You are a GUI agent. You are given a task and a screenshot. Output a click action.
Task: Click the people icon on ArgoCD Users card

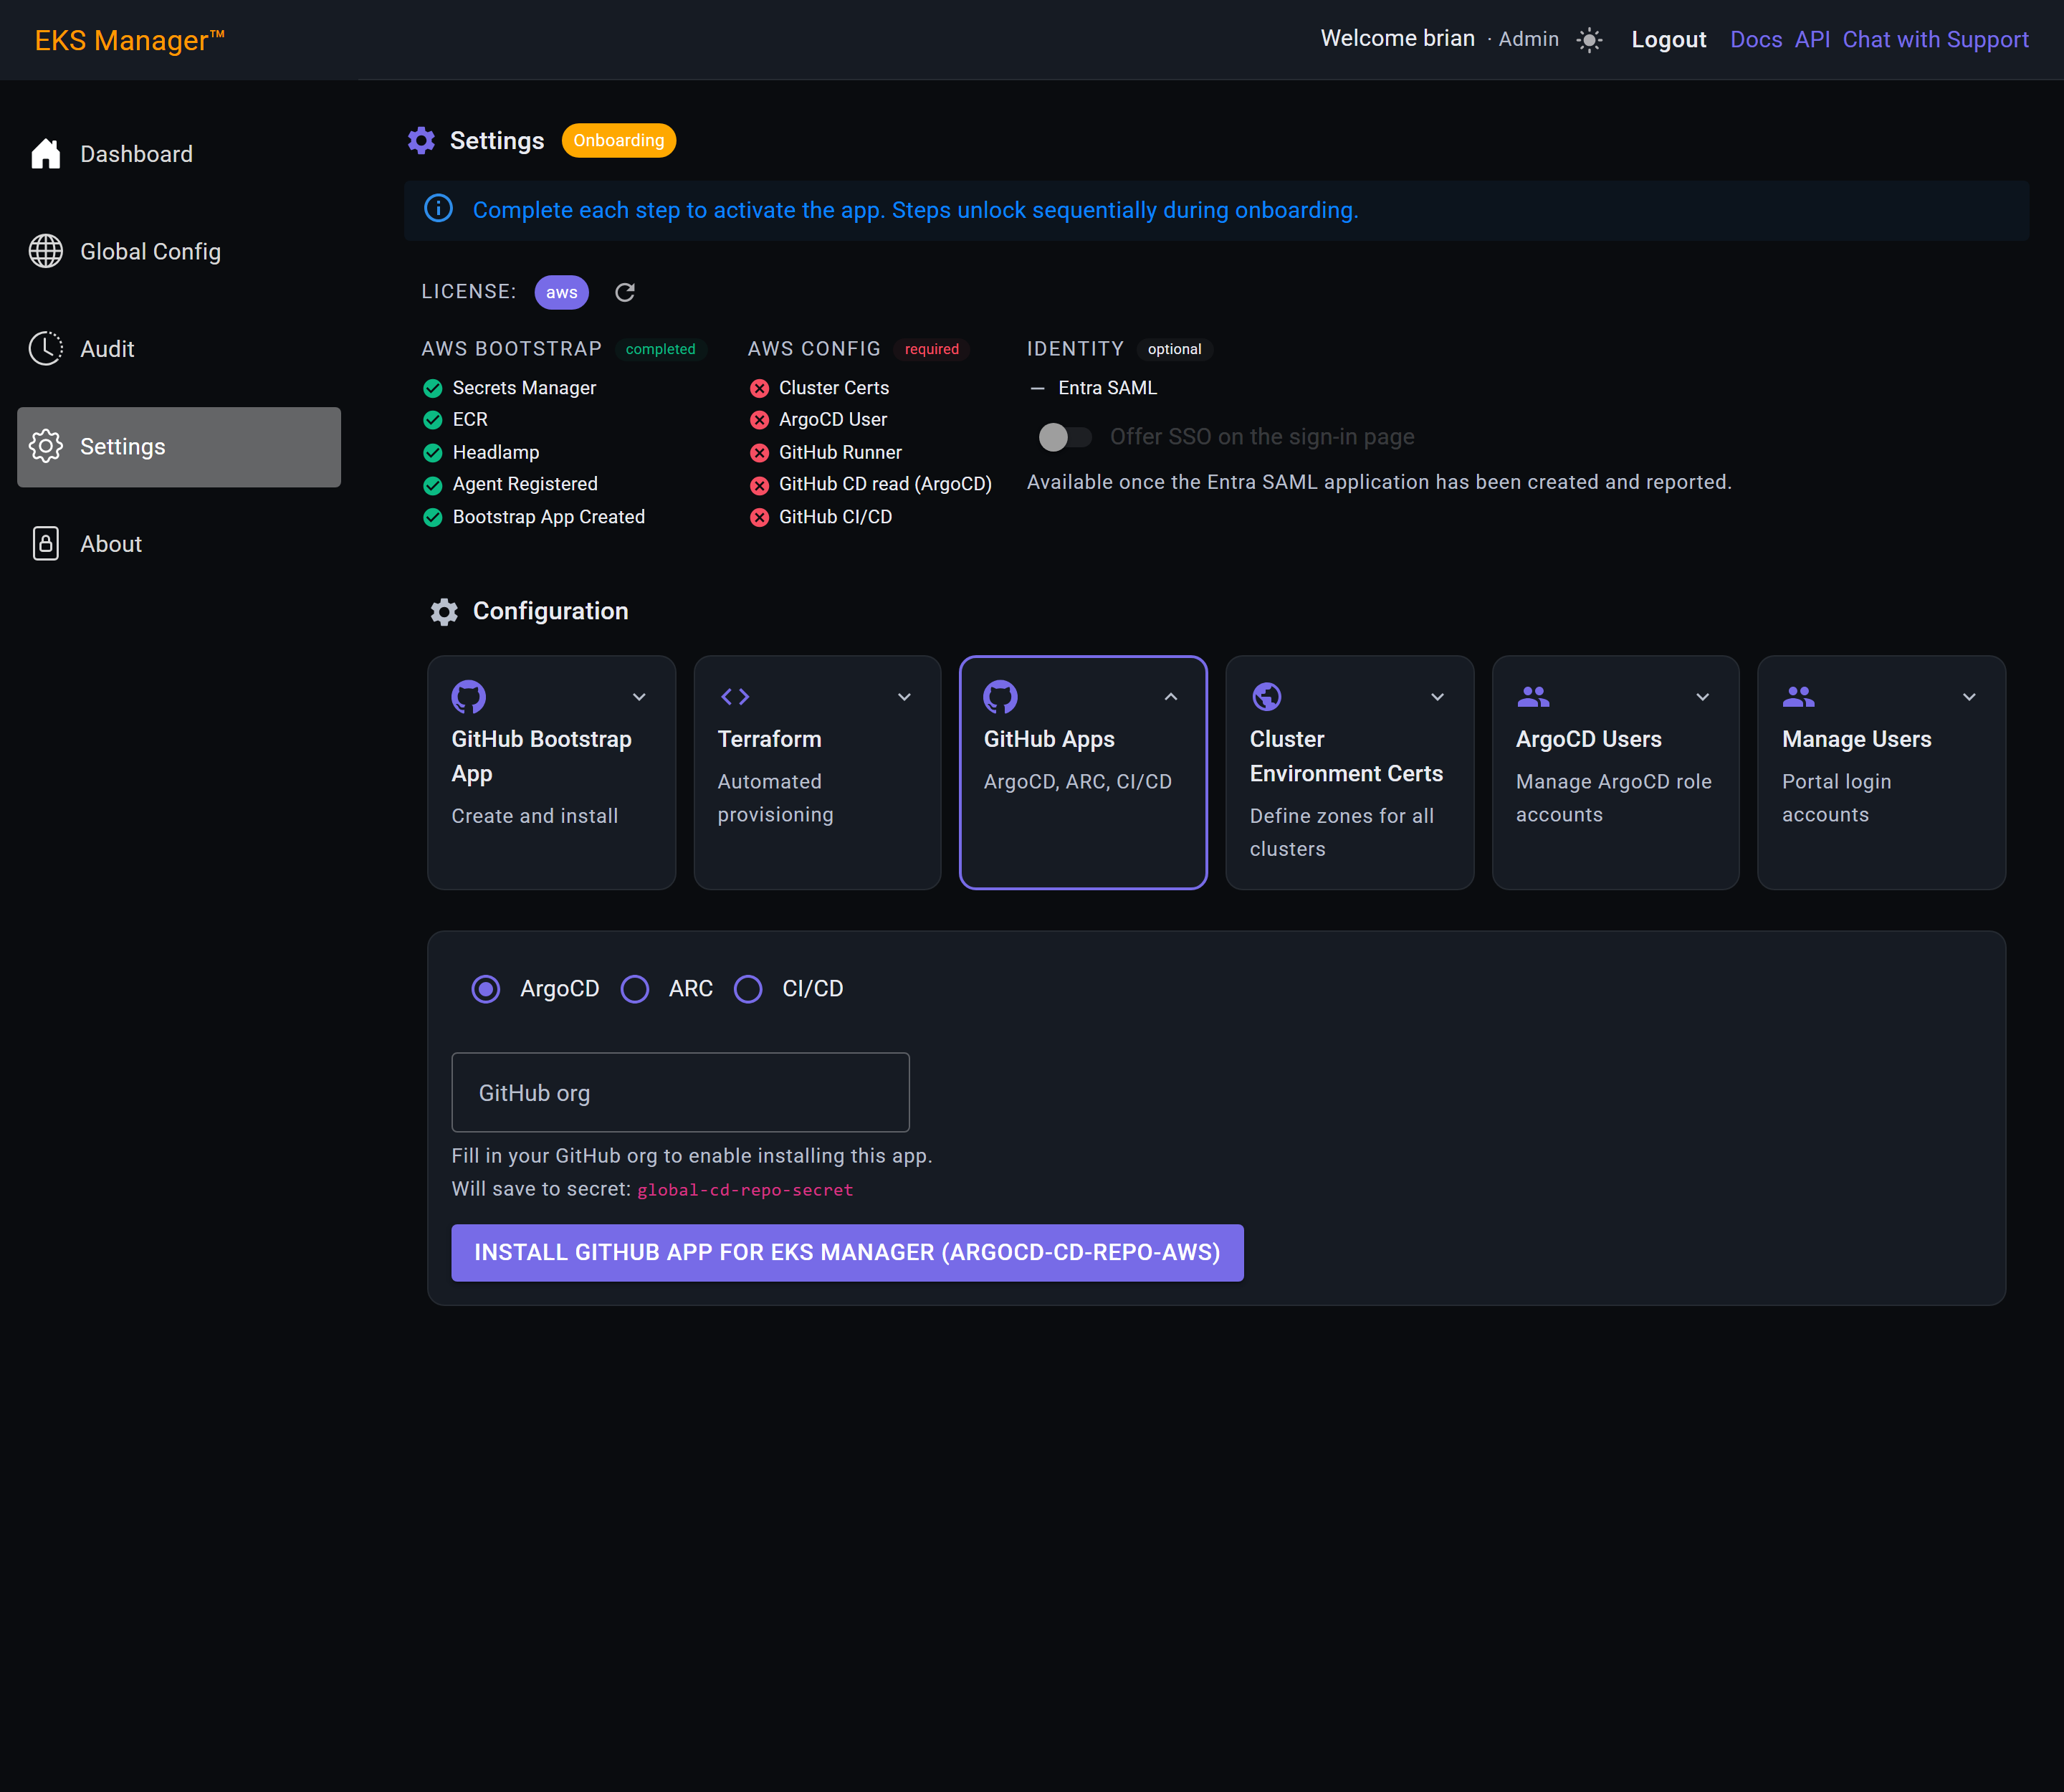click(x=1533, y=696)
